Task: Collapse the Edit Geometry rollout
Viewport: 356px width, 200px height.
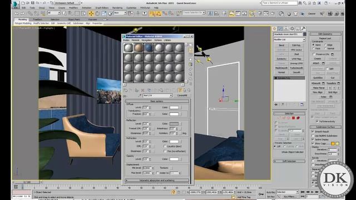Action: (325, 34)
